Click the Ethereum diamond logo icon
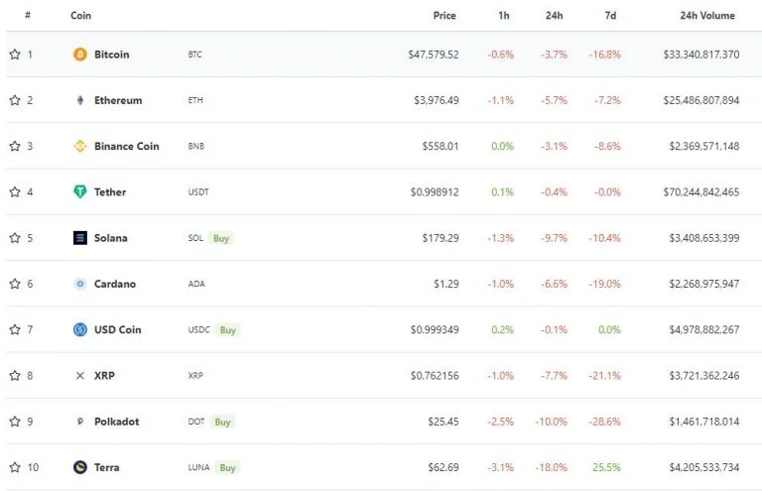 (x=80, y=100)
